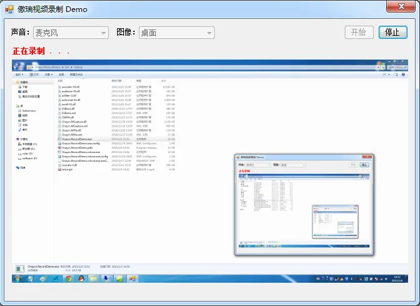Click the greyed-out 开始 button

click(x=359, y=33)
